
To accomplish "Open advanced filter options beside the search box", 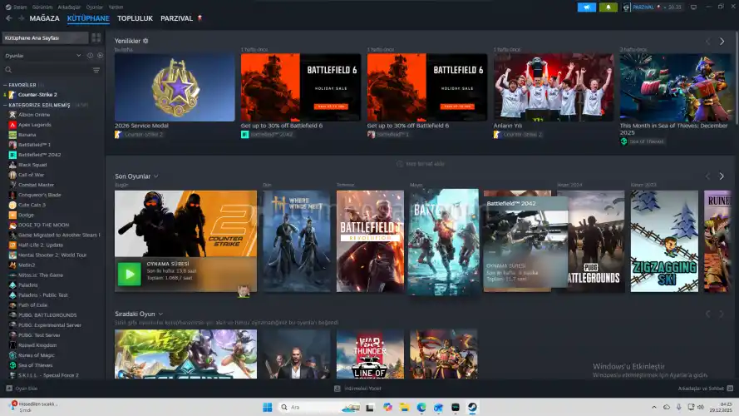I will click(96, 70).
